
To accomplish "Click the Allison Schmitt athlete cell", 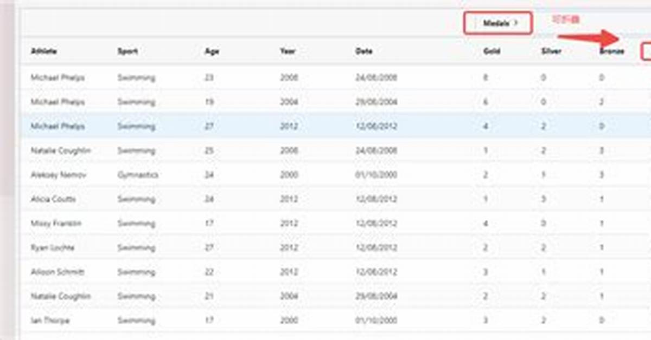I will point(58,272).
